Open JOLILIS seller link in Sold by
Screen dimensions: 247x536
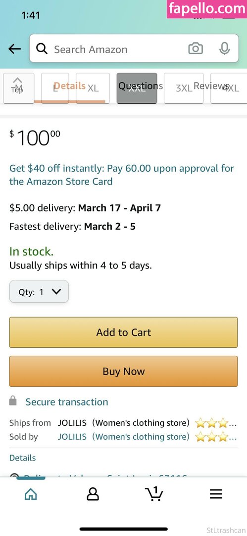[x=72, y=437]
